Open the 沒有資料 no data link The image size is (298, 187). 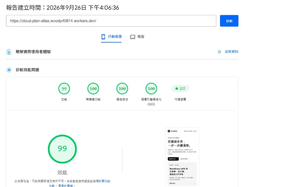(231, 52)
